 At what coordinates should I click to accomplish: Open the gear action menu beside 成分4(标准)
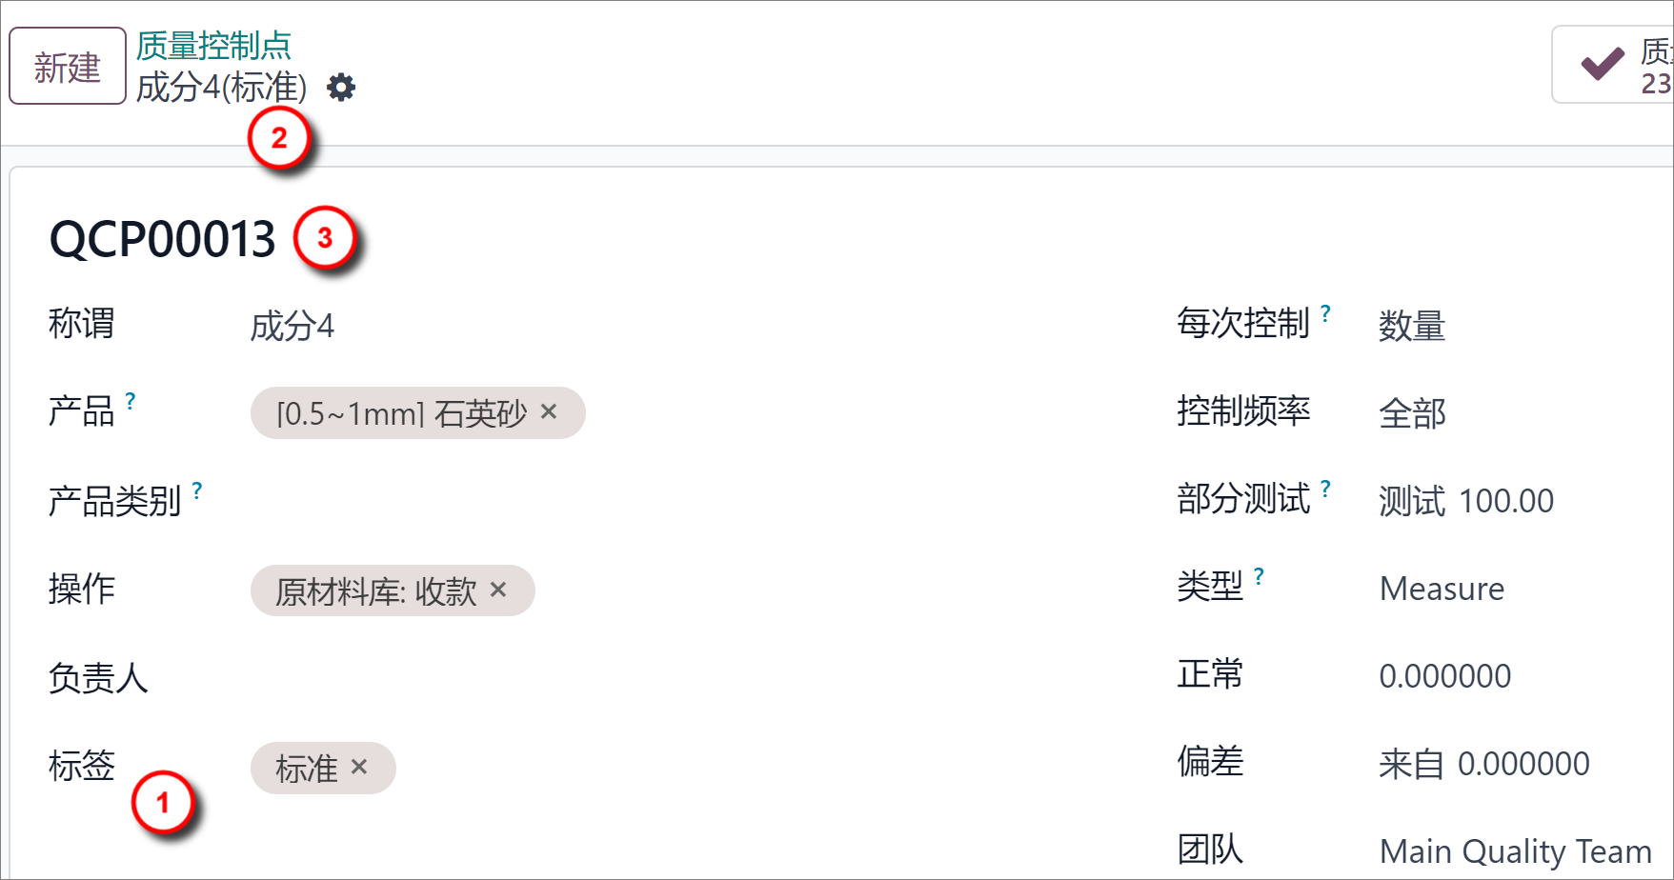pos(340,87)
